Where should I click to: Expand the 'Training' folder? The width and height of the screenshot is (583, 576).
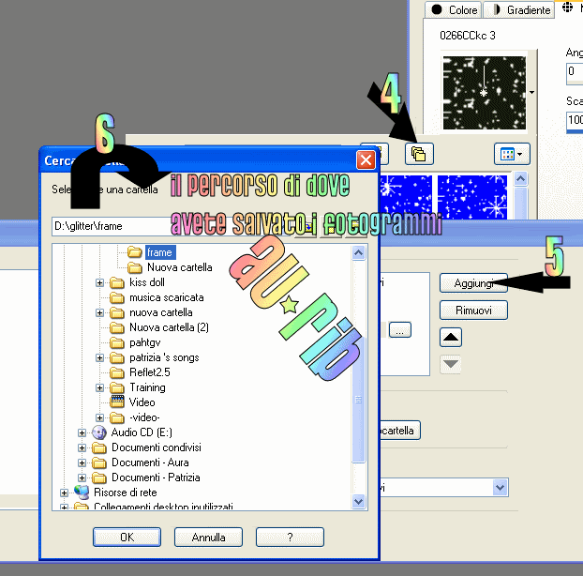99,387
